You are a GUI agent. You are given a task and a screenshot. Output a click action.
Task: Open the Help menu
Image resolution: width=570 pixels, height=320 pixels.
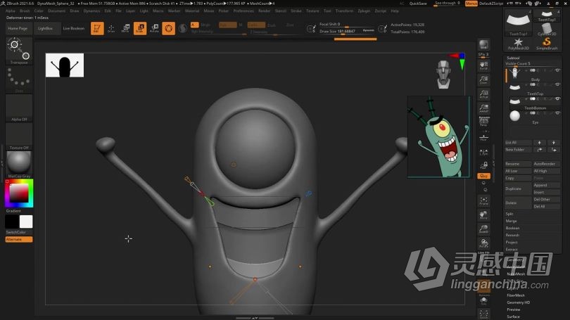click(x=395, y=11)
